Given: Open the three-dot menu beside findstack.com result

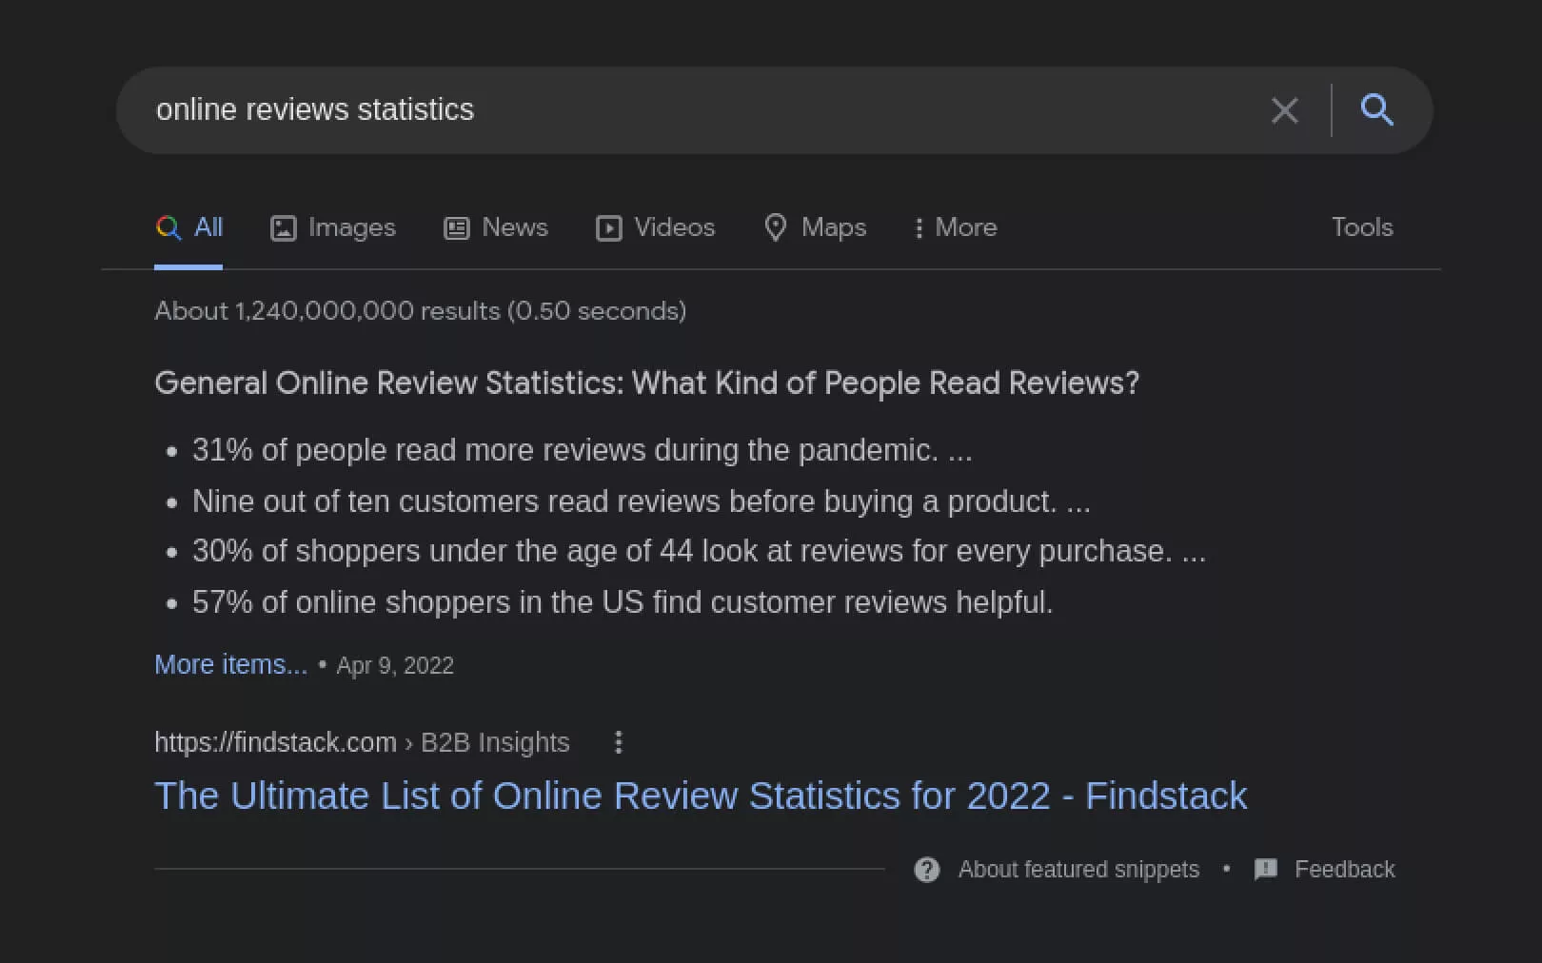Looking at the screenshot, I should pos(619,742).
